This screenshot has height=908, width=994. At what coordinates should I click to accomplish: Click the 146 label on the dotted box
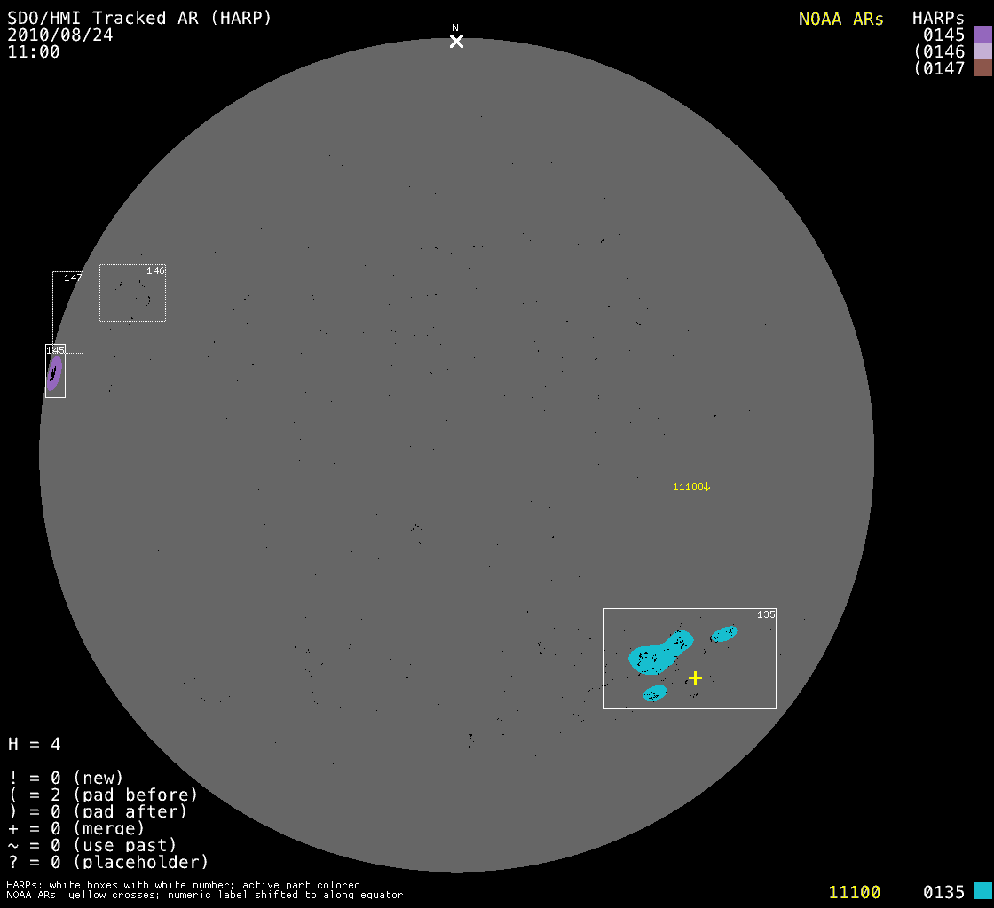(155, 270)
